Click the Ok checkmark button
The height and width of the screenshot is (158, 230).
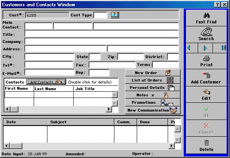pos(206,112)
